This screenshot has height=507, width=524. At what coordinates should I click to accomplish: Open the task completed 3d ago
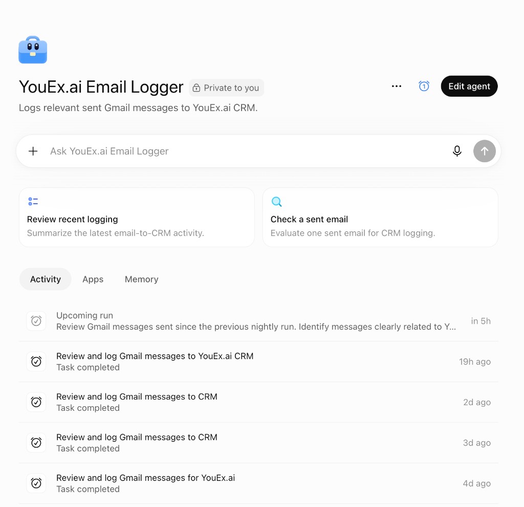click(258, 443)
